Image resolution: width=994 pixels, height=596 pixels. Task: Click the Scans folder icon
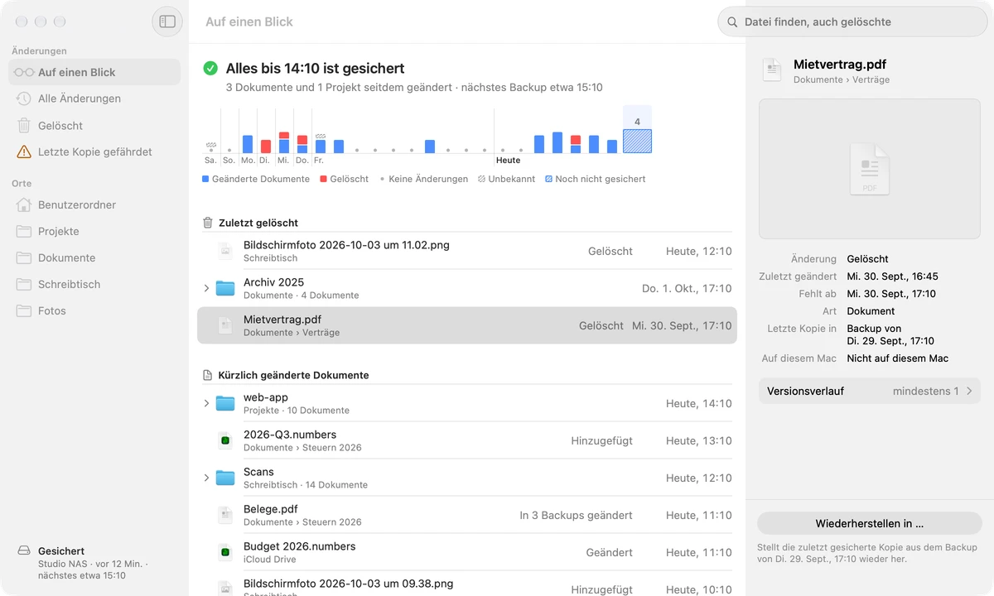coord(225,478)
